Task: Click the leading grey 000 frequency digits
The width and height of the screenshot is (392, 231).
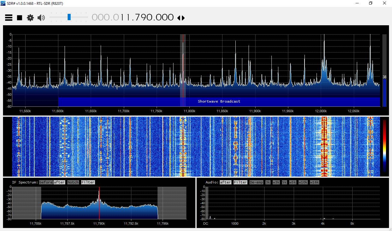Action: pyautogui.click(x=101, y=17)
